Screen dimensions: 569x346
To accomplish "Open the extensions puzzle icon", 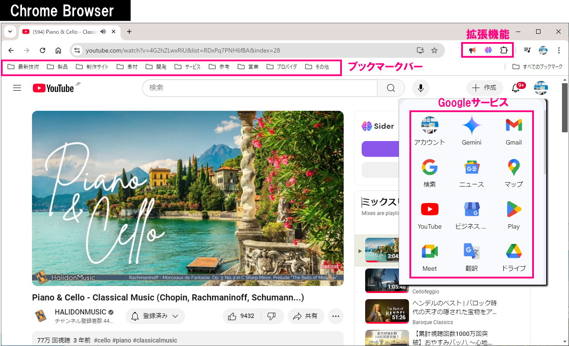I will tap(504, 50).
